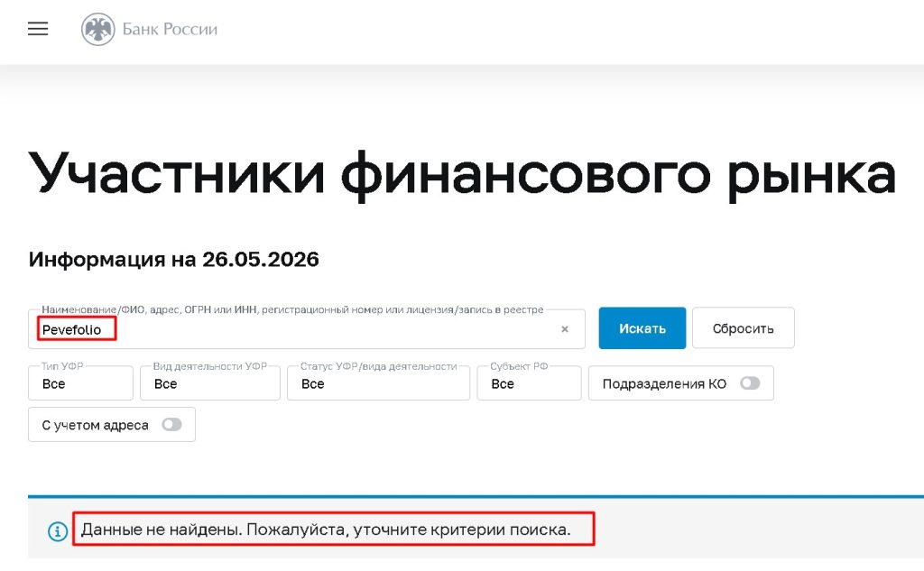
Task: Toggle the Подразделения КО switch
Action: click(x=750, y=383)
